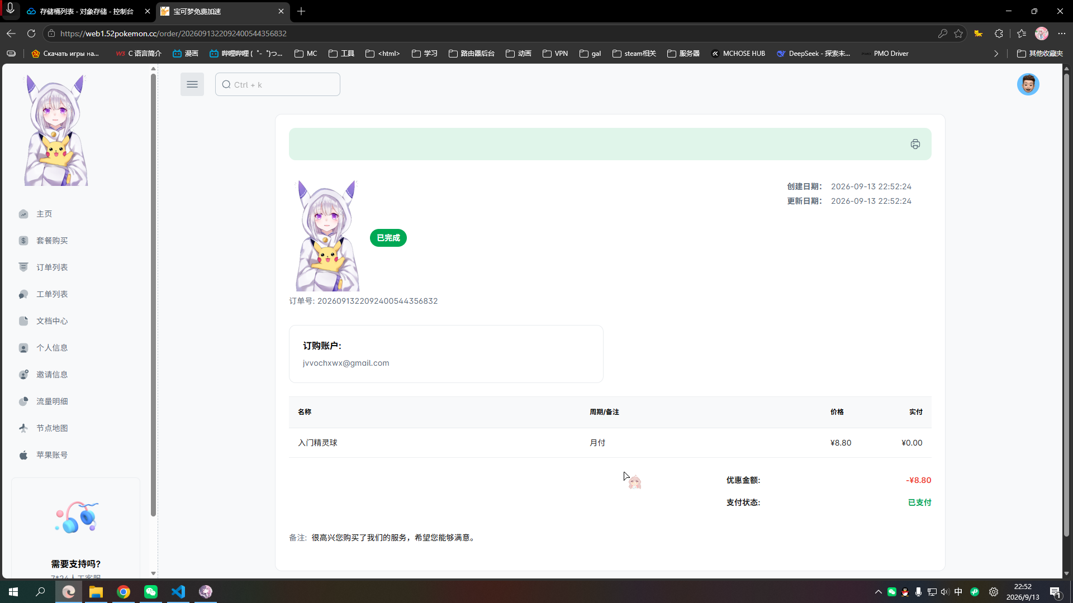Open the MC bookmarks folder
The image size is (1073, 603).
(x=306, y=54)
